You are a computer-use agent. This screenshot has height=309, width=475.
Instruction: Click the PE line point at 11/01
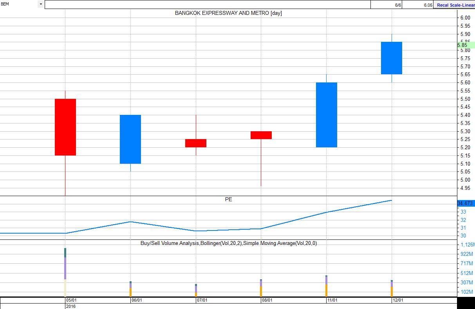327,212
